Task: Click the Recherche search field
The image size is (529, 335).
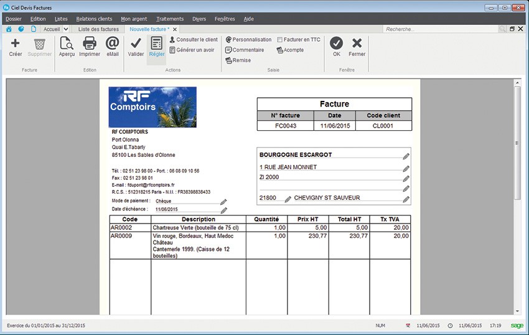Action: (x=441, y=29)
